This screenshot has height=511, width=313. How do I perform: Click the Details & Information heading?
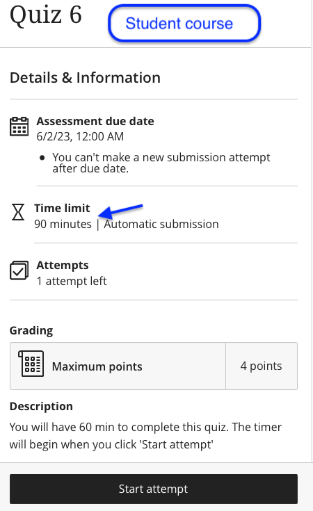[x=85, y=78]
